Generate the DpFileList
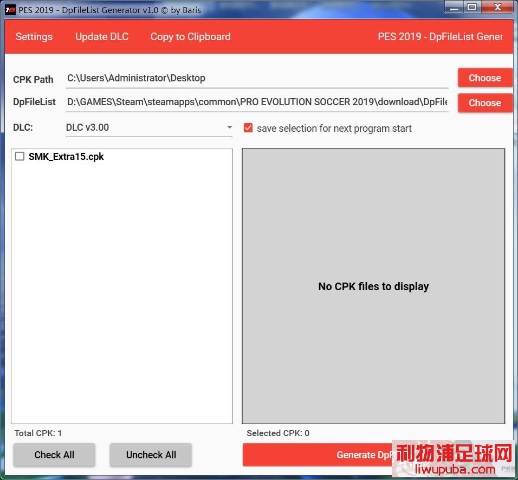The image size is (518, 480). pyautogui.click(x=374, y=455)
